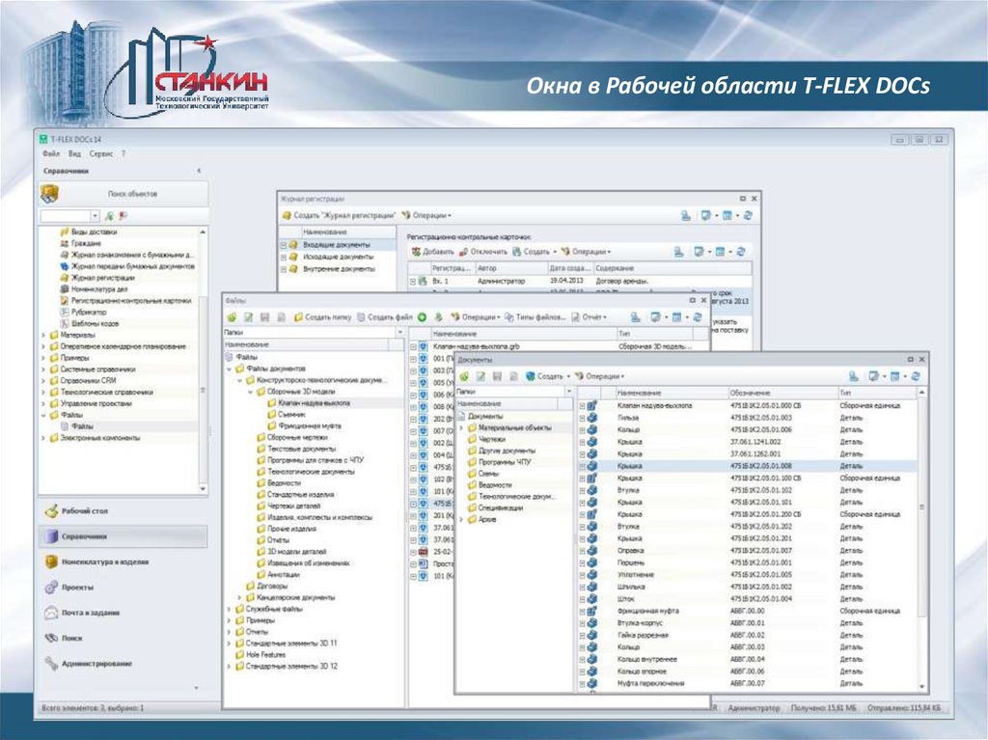This screenshot has width=988, height=740.
Task: Click the search field in Справочники panel
Action: tap(66, 216)
